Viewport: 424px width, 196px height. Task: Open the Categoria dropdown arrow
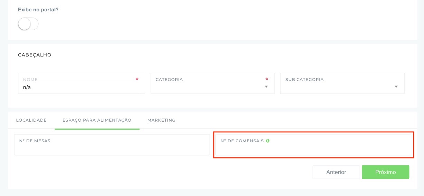[266, 87]
